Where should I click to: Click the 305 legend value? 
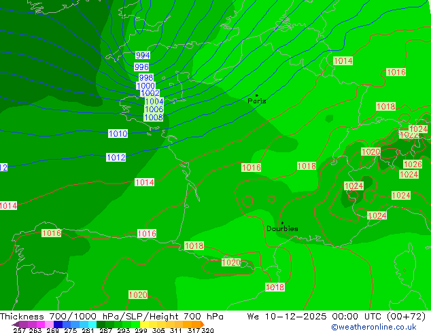click(158, 330)
